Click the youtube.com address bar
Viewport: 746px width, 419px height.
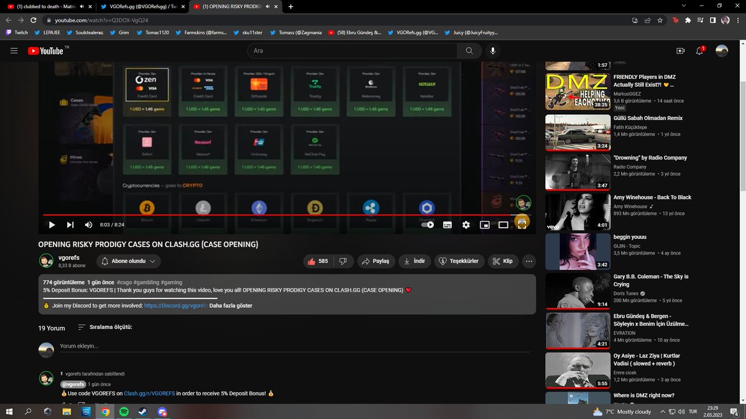(336, 20)
